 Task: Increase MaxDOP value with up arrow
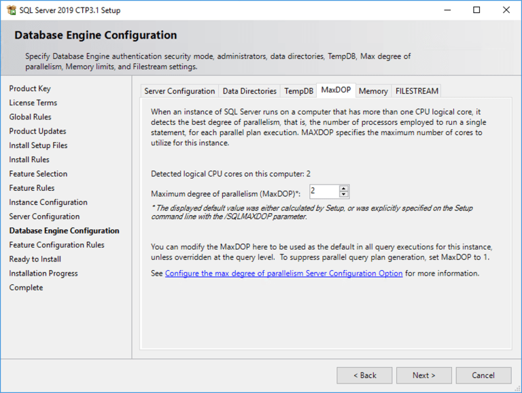344,189
